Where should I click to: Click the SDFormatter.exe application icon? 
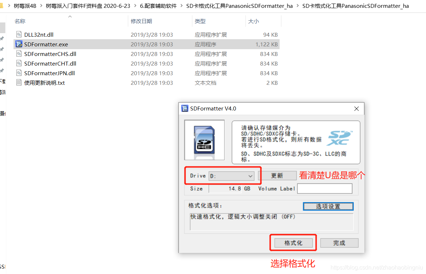click(x=19, y=44)
